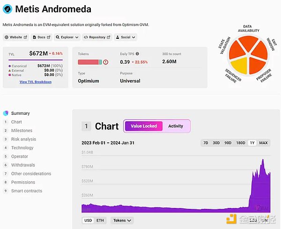Viewport: 281px width, 229px height.
Task: Click View TVL Breakdown link
Action: coord(36,82)
